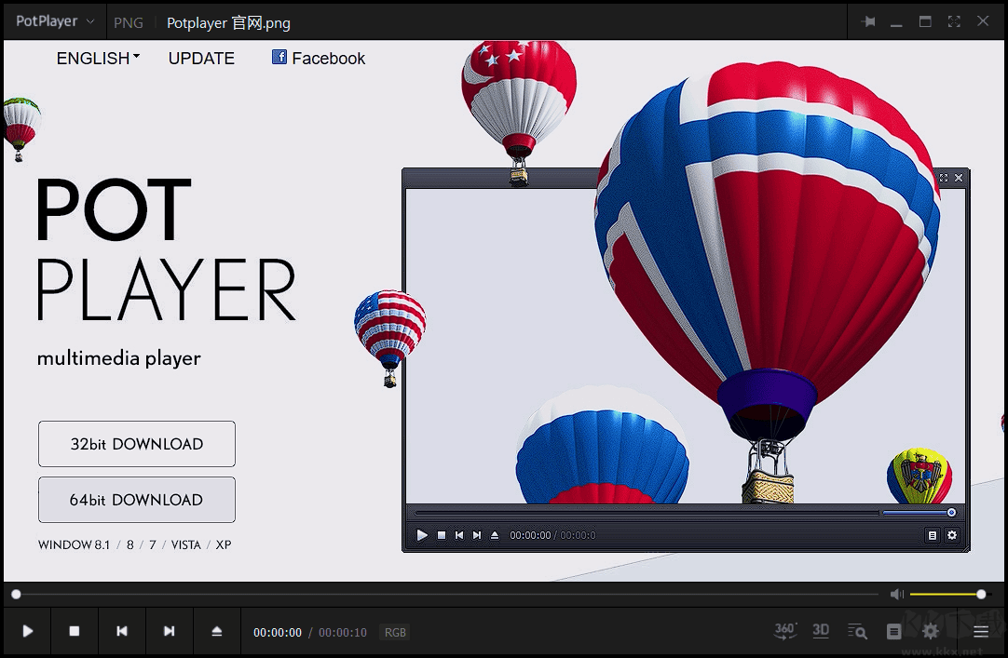Toggle fullscreen with the expand icon
This screenshot has width=1008, height=658.
pyautogui.click(x=953, y=20)
